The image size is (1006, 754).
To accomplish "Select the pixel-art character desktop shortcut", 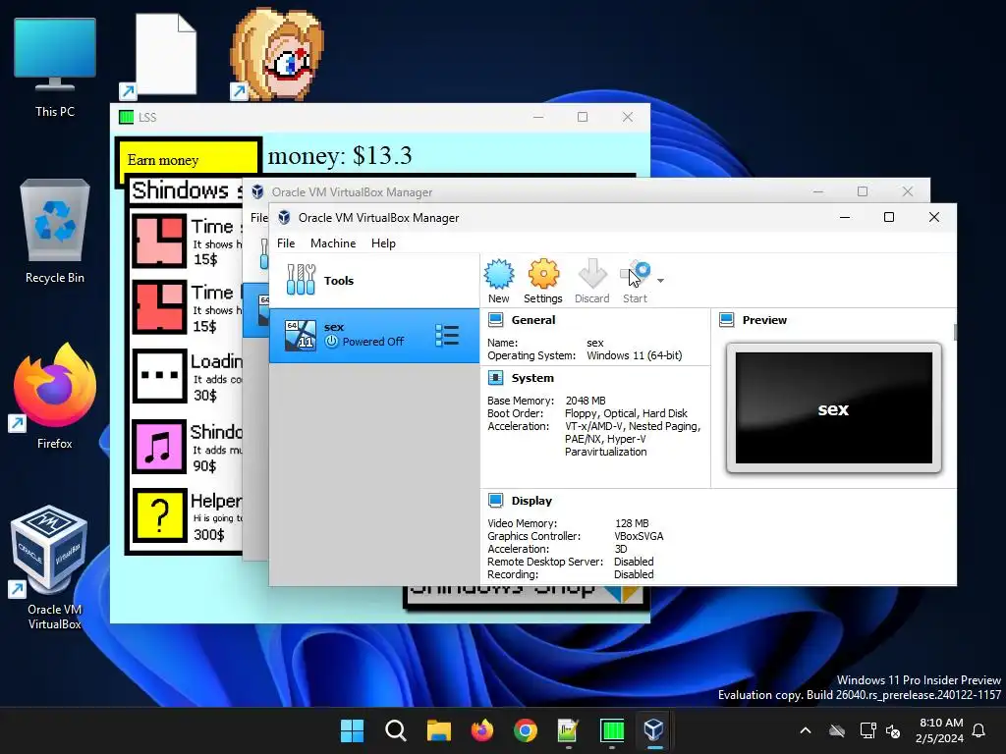I will point(277,55).
